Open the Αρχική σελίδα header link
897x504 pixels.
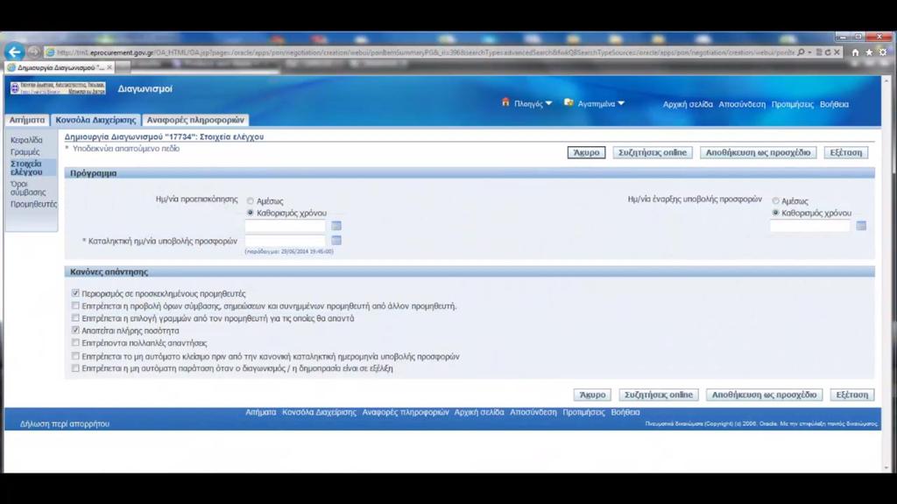pyautogui.click(x=688, y=104)
